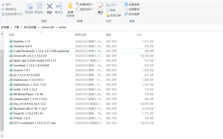Click Select all (全部选择)
Screen dimensions: 223x139
point(132,4)
